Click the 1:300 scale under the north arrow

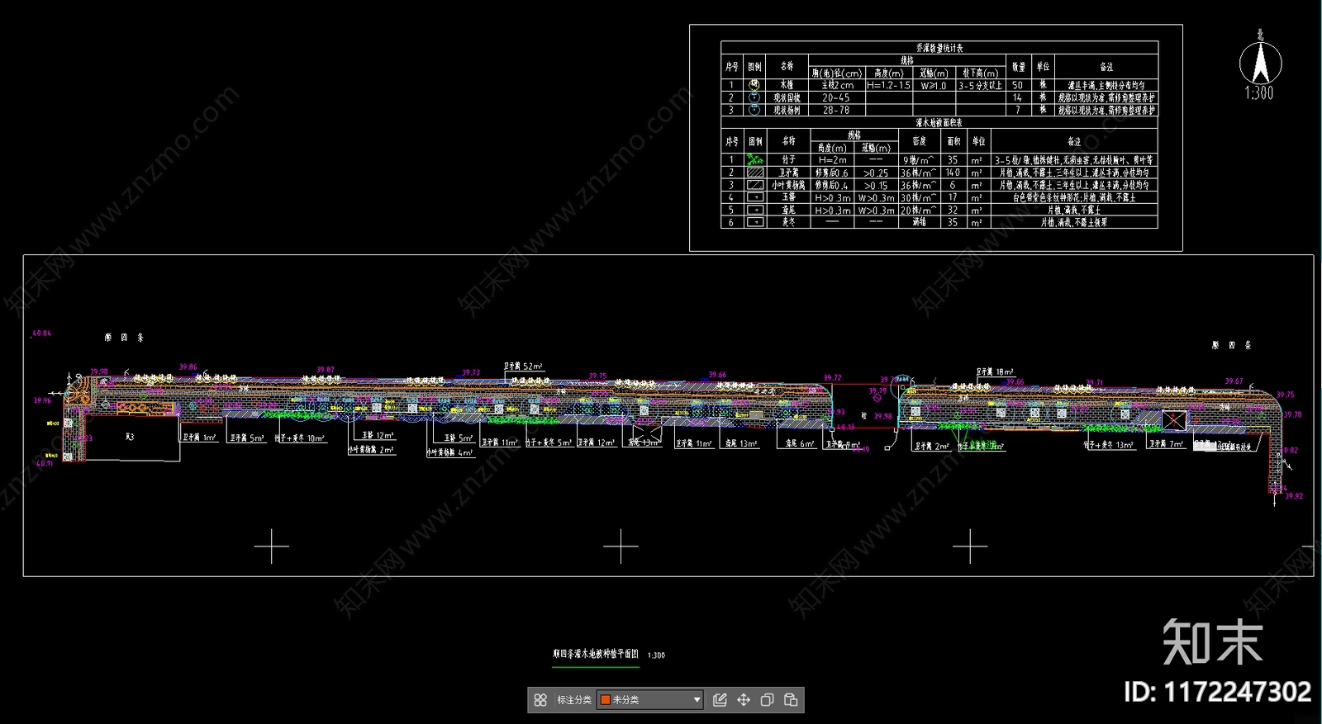coord(1259,93)
